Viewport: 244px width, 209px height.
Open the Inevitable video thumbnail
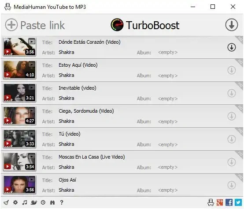[x=20, y=92]
